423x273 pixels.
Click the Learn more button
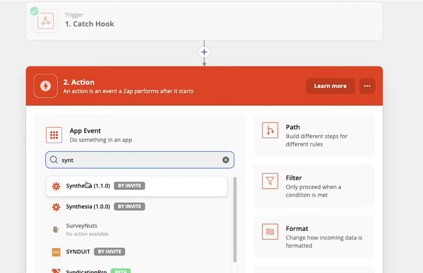coord(330,86)
